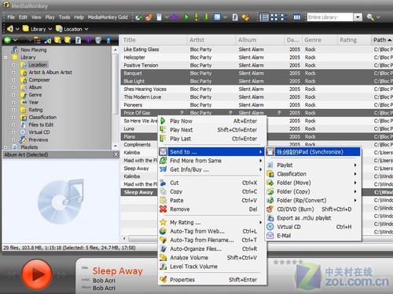Open the MediaMonkey Gold menu
393x294 pixels.
click(108, 17)
